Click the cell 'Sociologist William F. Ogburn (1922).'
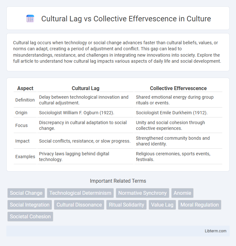Viewport: 236px width, 246px height. point(85,113)
